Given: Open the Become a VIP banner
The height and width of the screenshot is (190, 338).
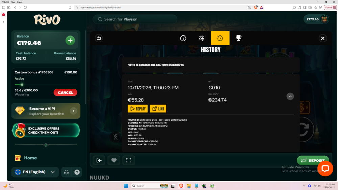Looking at the screenshot, I should pos(46,111).
